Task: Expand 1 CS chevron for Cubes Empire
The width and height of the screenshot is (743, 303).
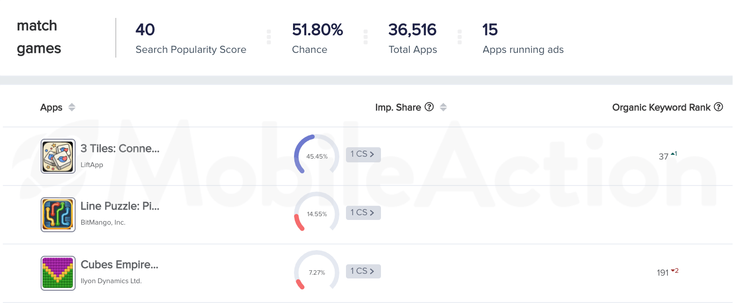Action: 372,271
